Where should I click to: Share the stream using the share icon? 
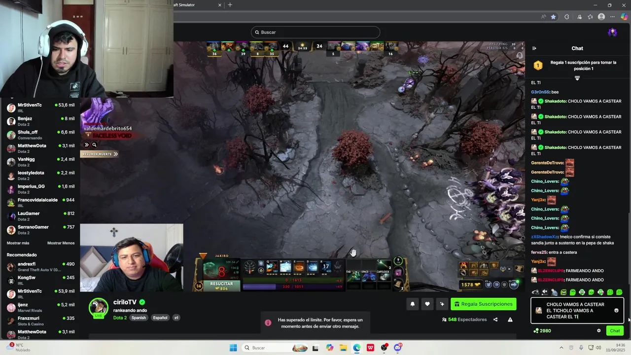click(495, 319)
